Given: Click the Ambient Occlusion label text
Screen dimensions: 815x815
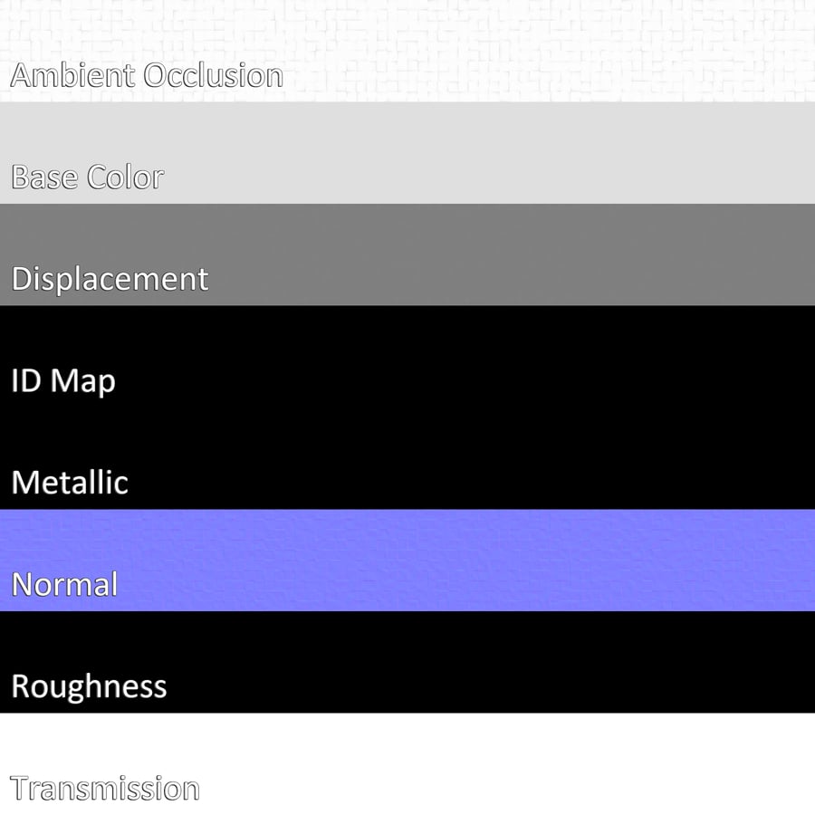Looking at the screenshot, I should point(146,75).
